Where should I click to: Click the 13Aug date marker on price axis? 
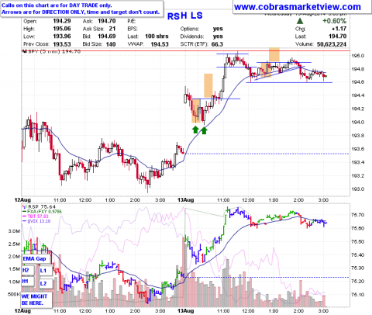(185, 200)
